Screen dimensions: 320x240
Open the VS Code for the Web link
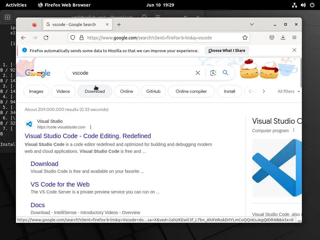pyautogui.click(x=60, y=184)
